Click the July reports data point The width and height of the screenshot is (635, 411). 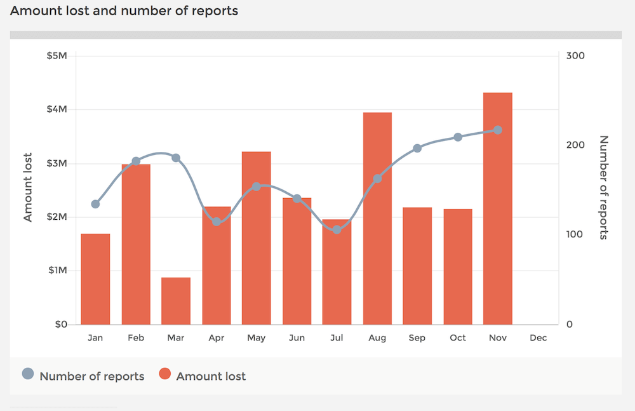337,229
